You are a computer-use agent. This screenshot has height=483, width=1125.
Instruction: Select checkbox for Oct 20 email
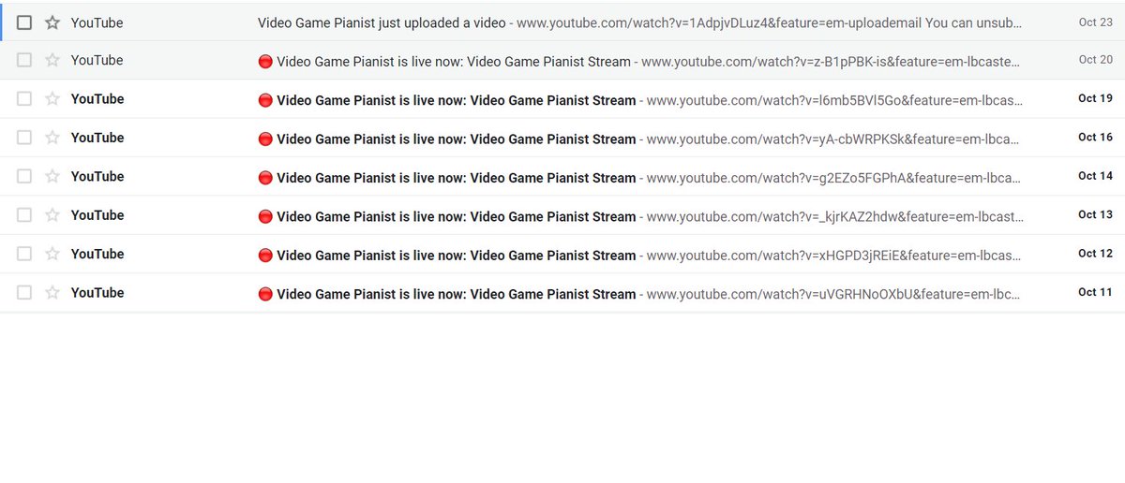pyautogui.click(x=24, y=60)
